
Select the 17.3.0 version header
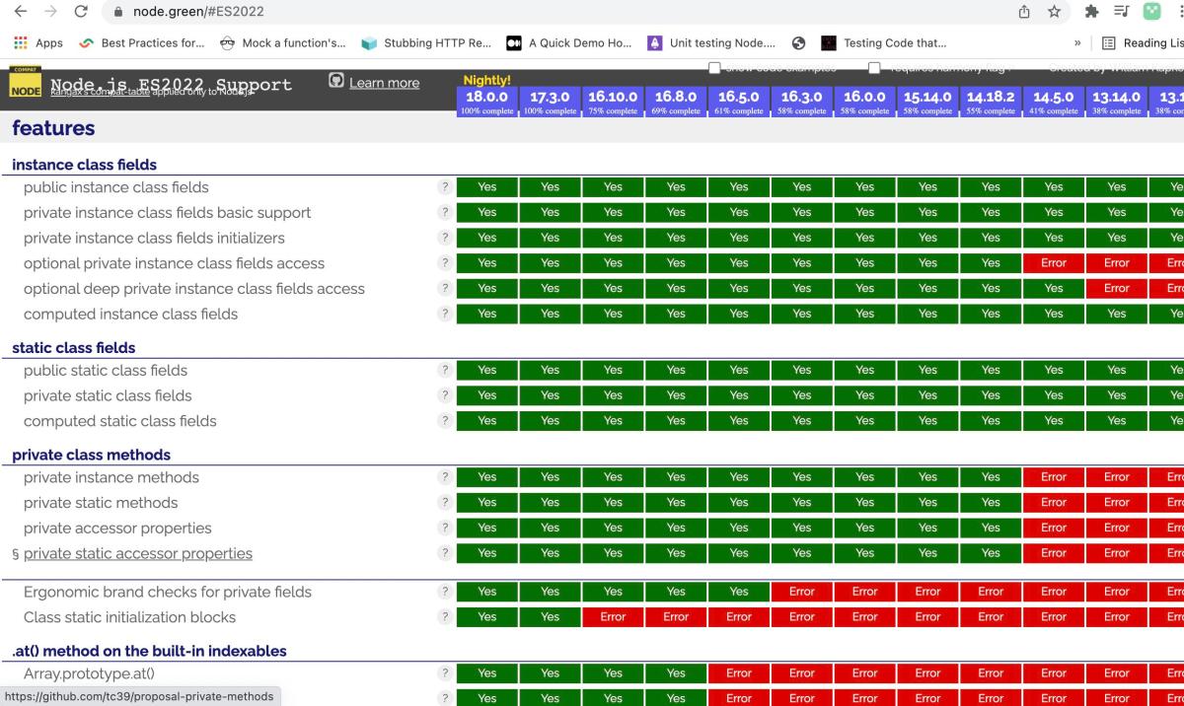coord(550,103)
